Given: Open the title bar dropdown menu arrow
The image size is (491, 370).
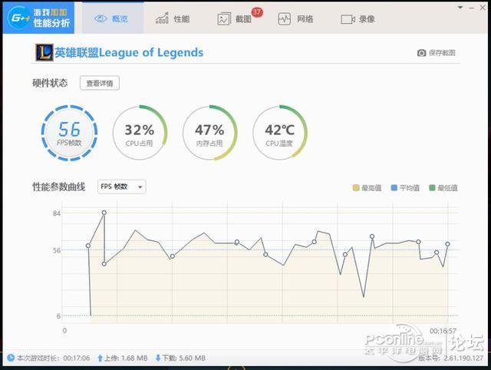Looking at the screenshot, I should pyautogui.click(x=460, y=8).
